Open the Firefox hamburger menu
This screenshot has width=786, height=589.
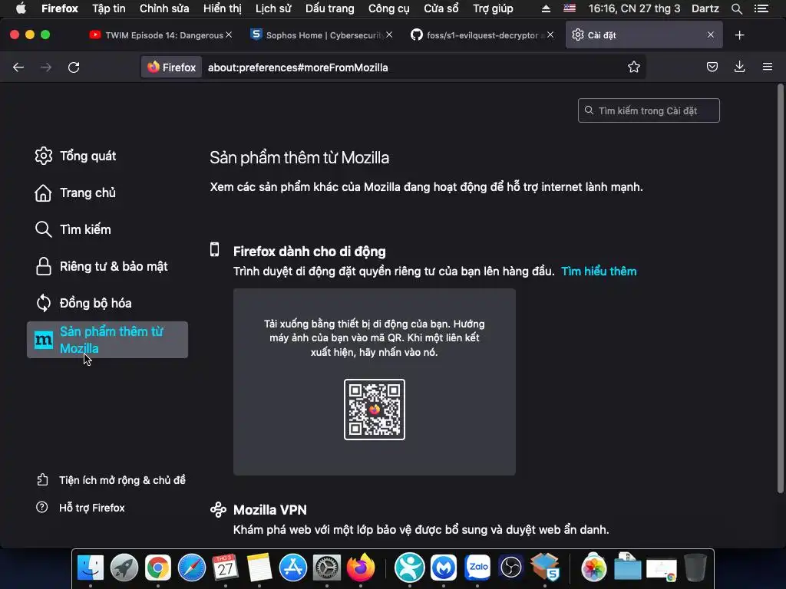tap(768, 67)
